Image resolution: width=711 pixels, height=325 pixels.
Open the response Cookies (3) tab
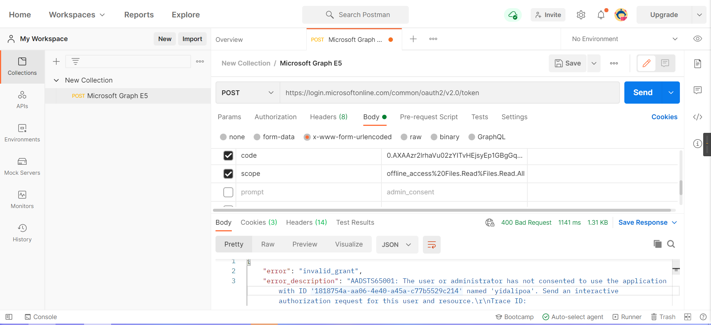(x=259, y=222)
